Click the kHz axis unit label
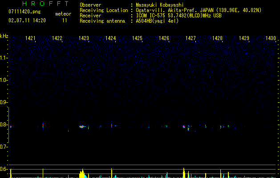 [4, 36]
